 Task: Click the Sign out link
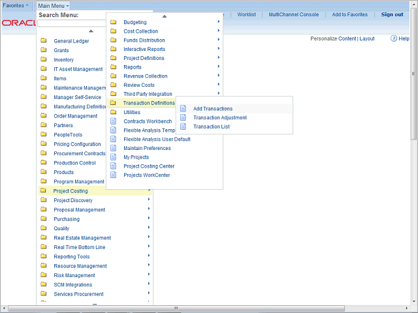pos(392,14)
